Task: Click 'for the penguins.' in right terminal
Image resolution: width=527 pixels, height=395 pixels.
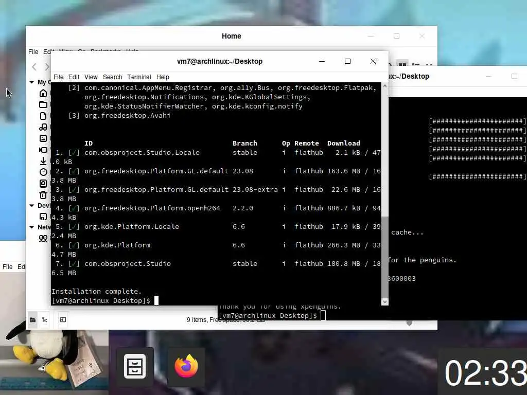Action: (x=422, y=260)
